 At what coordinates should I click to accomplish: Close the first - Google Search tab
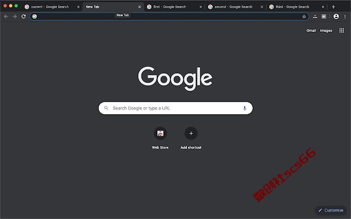(x=201, y=7)
